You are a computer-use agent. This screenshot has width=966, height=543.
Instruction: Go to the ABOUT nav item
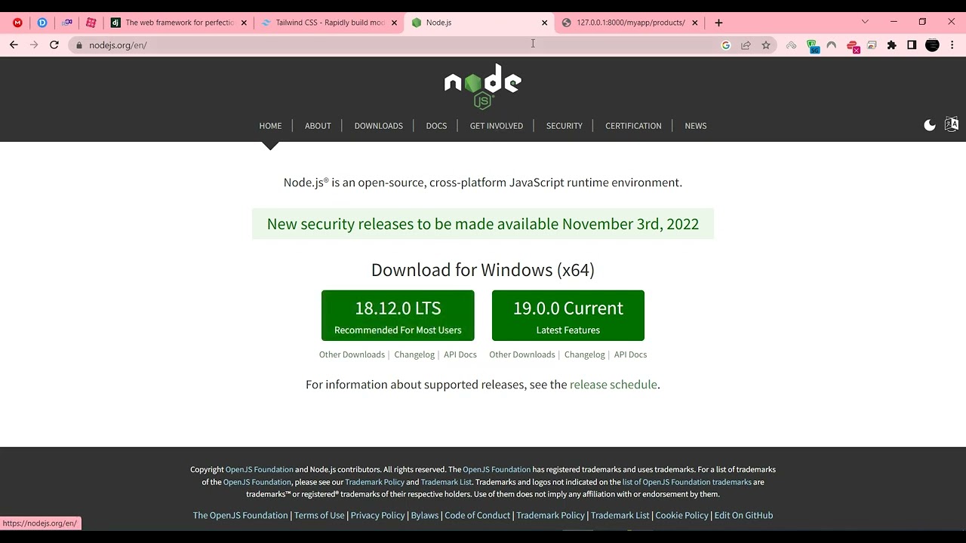coord(318,126)
